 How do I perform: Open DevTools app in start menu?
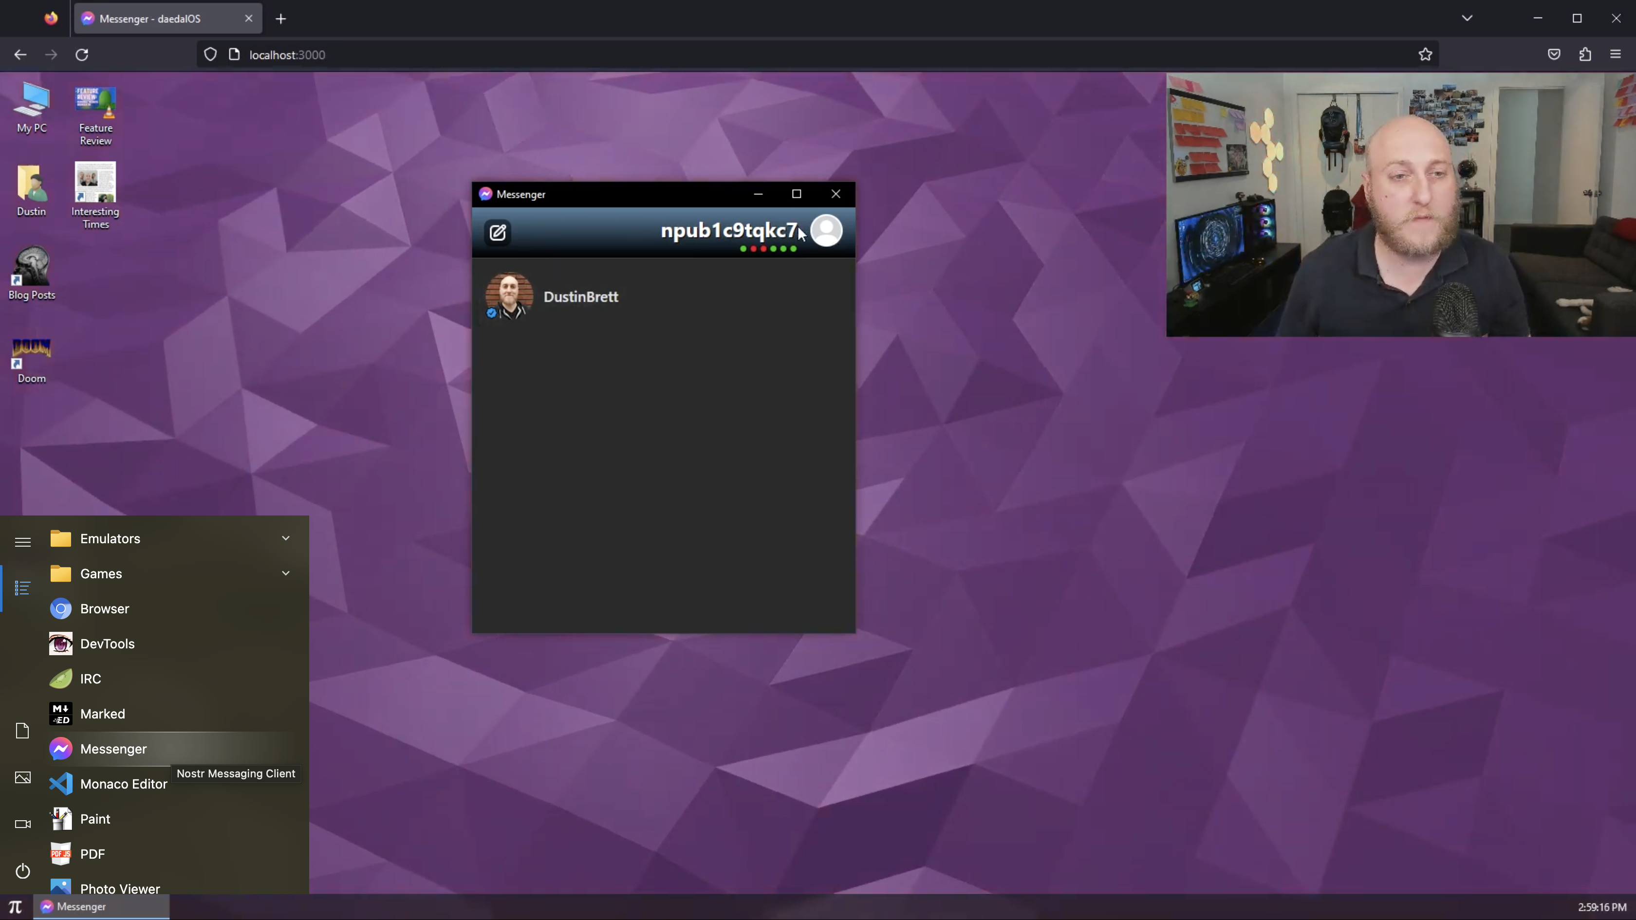[107, 643]
